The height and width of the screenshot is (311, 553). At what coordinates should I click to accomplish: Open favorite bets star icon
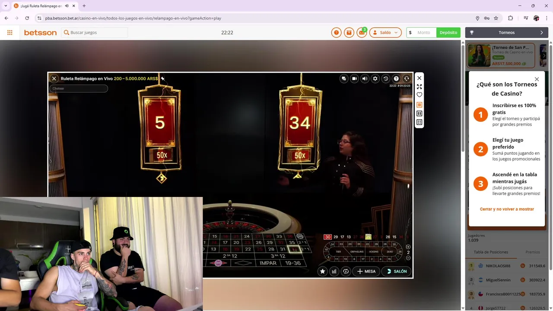pyautogui.click(x=323, y=271)
